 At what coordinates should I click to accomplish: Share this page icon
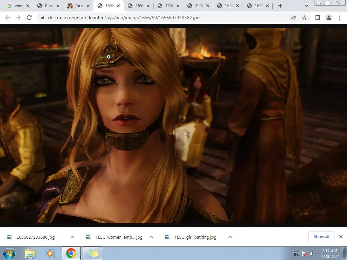(x=293, y=18)
